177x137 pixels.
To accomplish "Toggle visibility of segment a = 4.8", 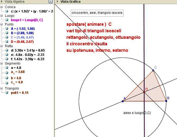I will click(7, 68).
